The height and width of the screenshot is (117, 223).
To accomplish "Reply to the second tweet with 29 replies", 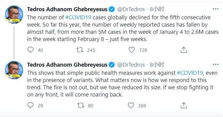I will [x=31, y=106].
